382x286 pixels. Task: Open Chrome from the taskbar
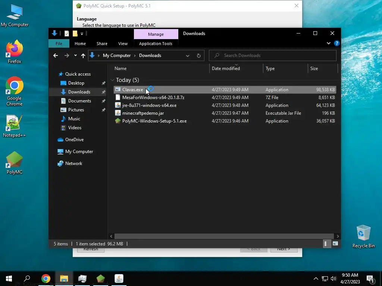[46, 279]
